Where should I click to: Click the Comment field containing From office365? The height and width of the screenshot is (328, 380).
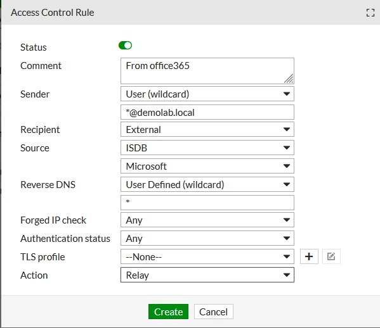coord(207,71)
